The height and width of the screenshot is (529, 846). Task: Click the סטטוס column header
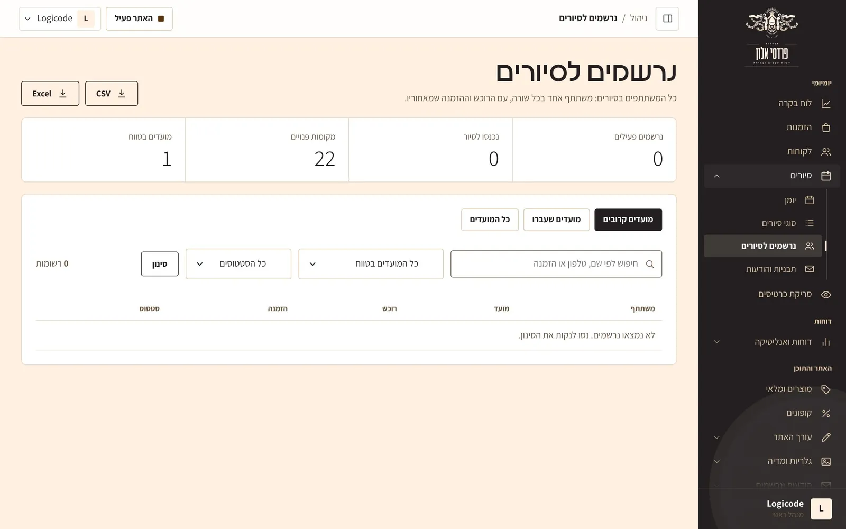point(150,308)
